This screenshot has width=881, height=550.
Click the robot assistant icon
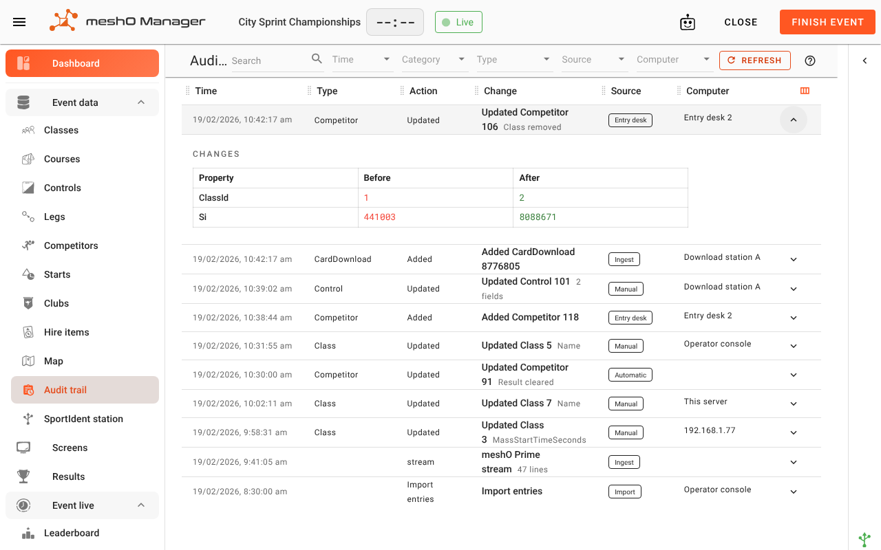point(688,22)
